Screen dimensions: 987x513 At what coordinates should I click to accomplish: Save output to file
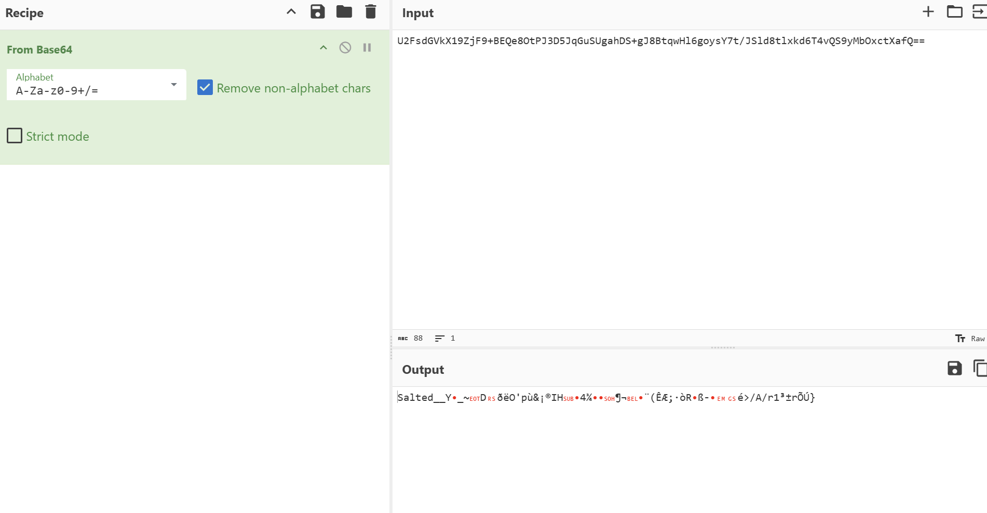tap(954, 369)
